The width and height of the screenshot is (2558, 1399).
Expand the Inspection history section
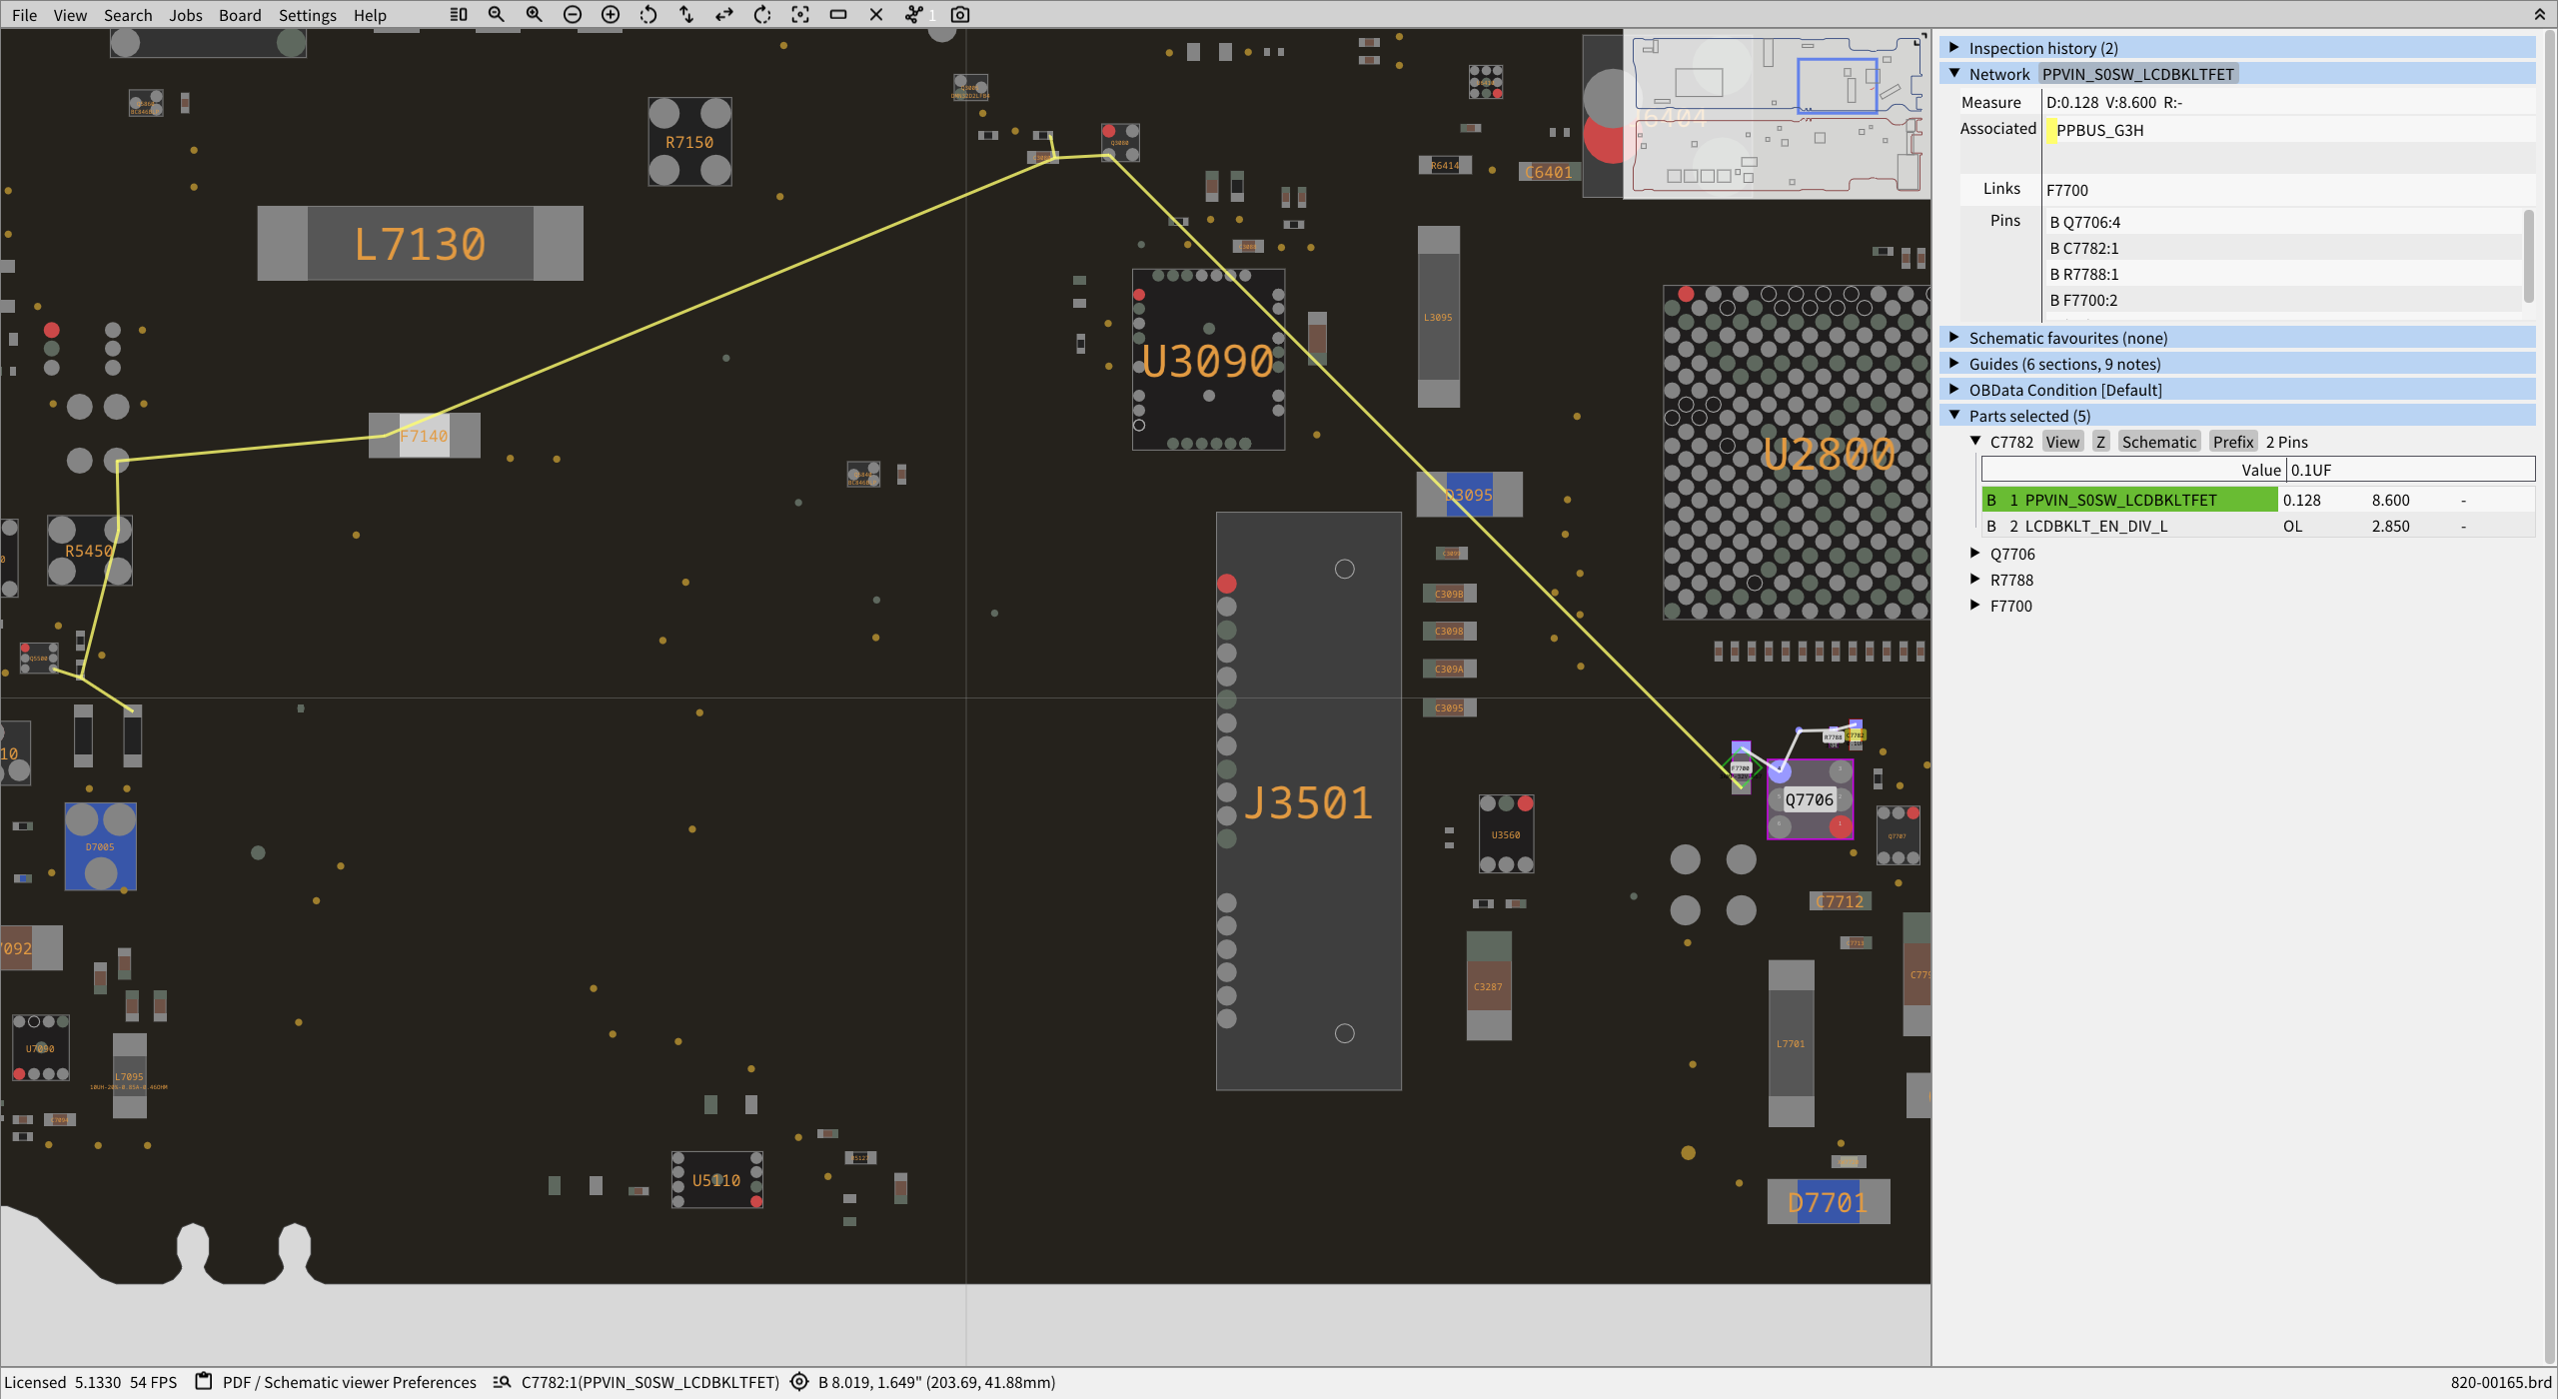(x=1954, y=47)
